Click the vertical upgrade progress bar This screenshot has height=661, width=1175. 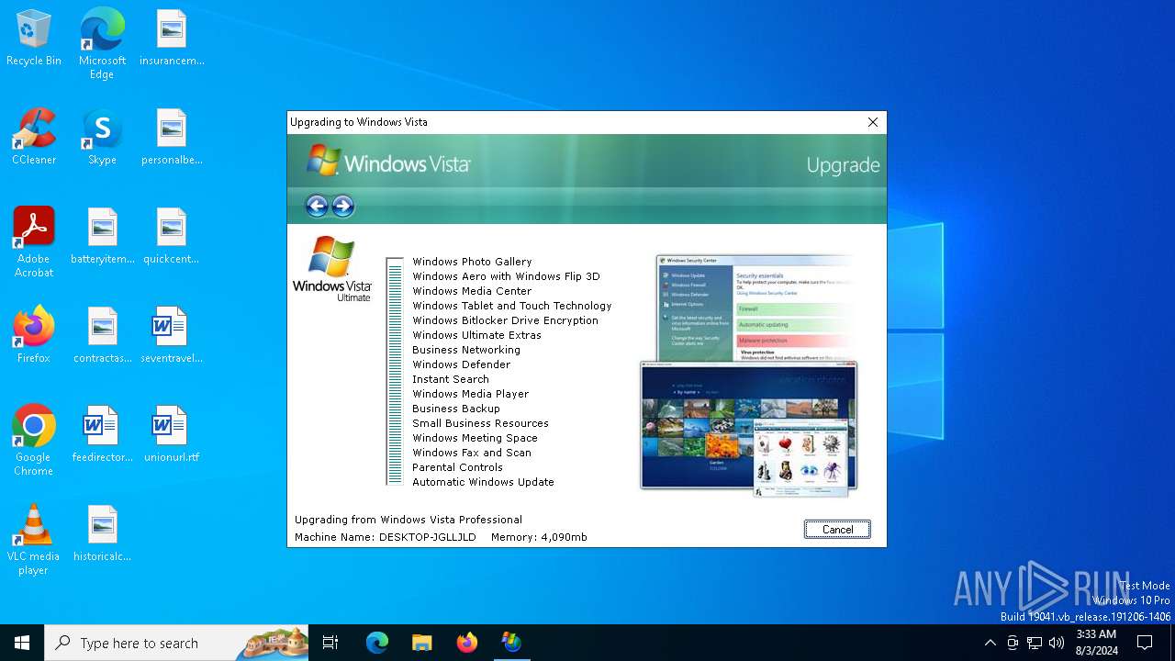(395, 371)
